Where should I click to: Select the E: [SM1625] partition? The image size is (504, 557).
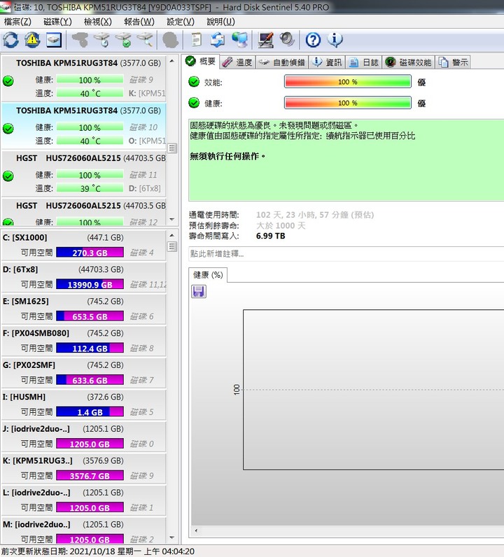click(x=84, y=309)
